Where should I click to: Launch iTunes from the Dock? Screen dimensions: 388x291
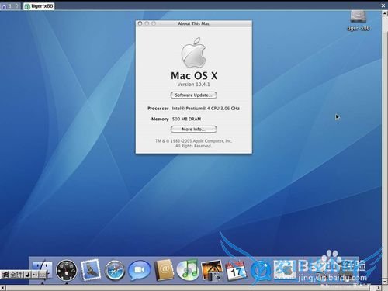pyautogui.click(x=188, y=270)
